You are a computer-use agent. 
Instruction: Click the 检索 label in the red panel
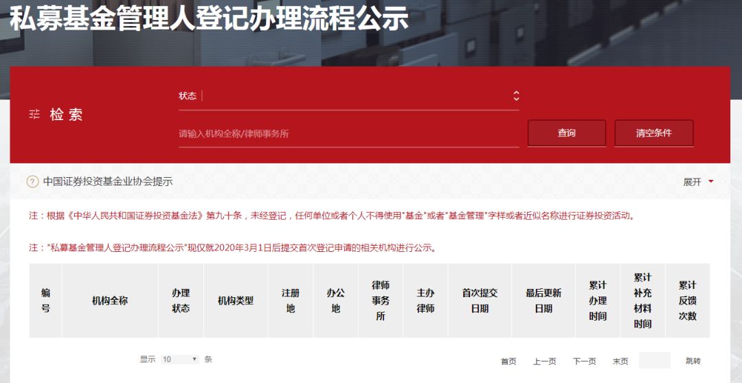tap(66, 115)
